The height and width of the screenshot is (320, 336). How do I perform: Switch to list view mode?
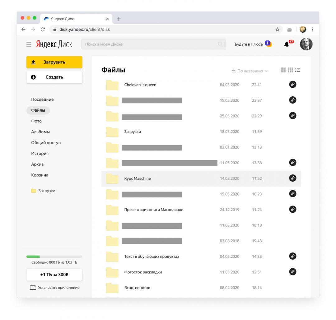297,70
